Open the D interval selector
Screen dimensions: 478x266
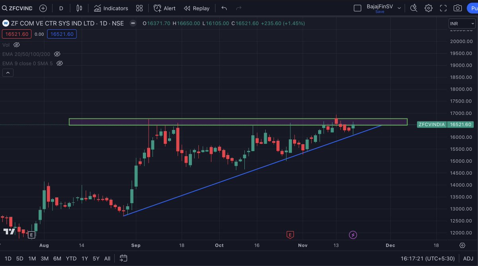(61, 8)
